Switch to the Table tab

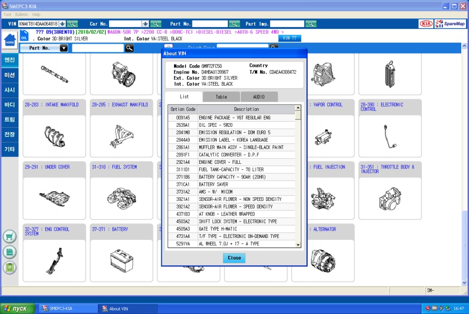pyautogui.click(x=221, y=97)
